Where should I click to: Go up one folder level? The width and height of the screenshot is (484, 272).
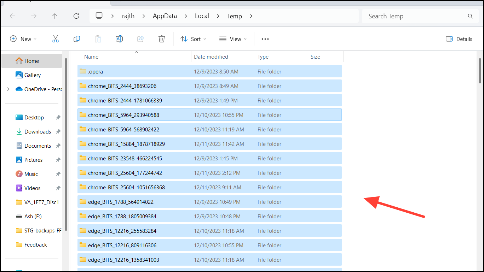[x=55, y=16]
